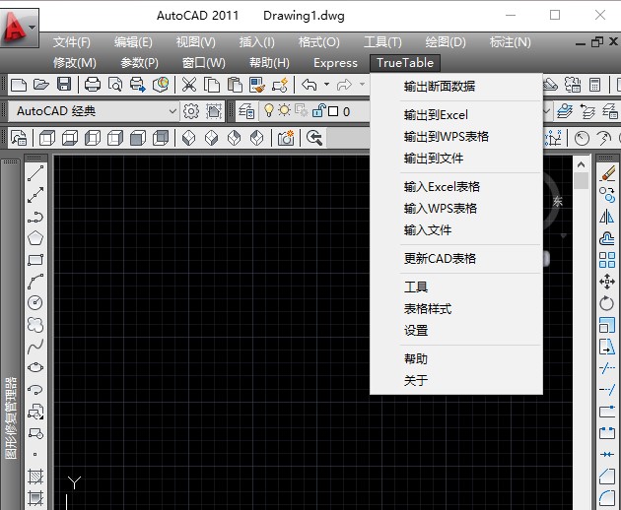Select the Rectangle draw tool

tap(35, 260)
